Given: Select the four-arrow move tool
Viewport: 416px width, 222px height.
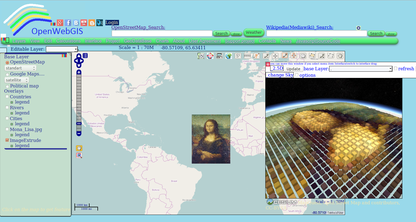Looking at the screenshot, I should 275,56.
